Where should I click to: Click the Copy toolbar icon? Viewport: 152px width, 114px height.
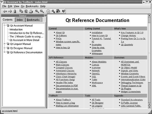click(21, 11)
